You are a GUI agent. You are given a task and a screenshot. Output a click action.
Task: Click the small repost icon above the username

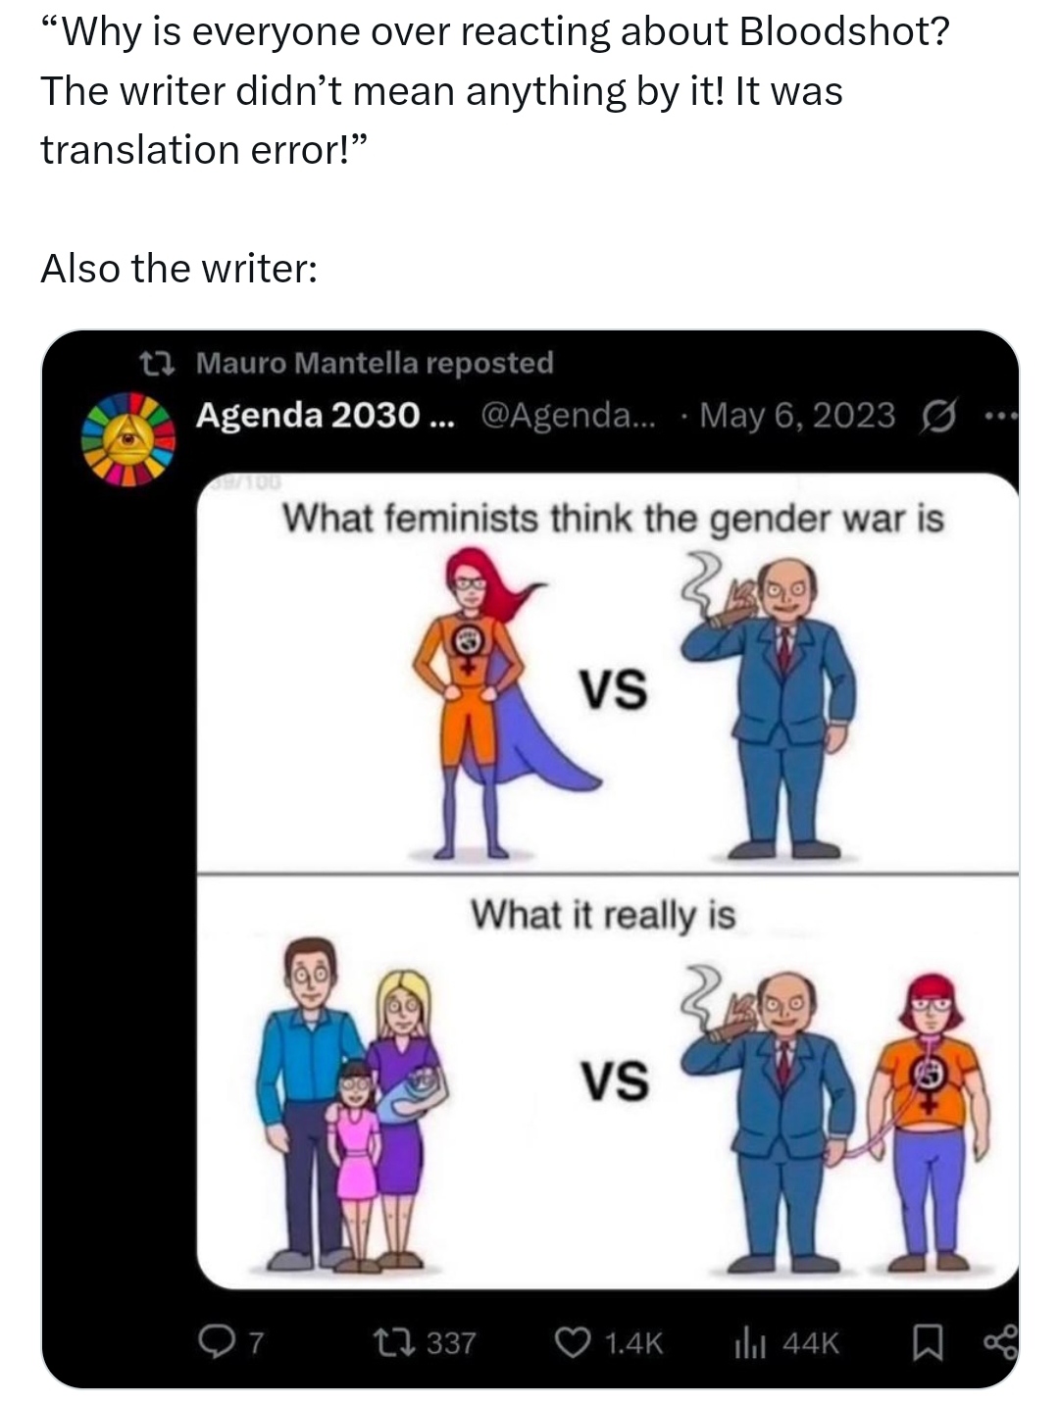(156, 365)
